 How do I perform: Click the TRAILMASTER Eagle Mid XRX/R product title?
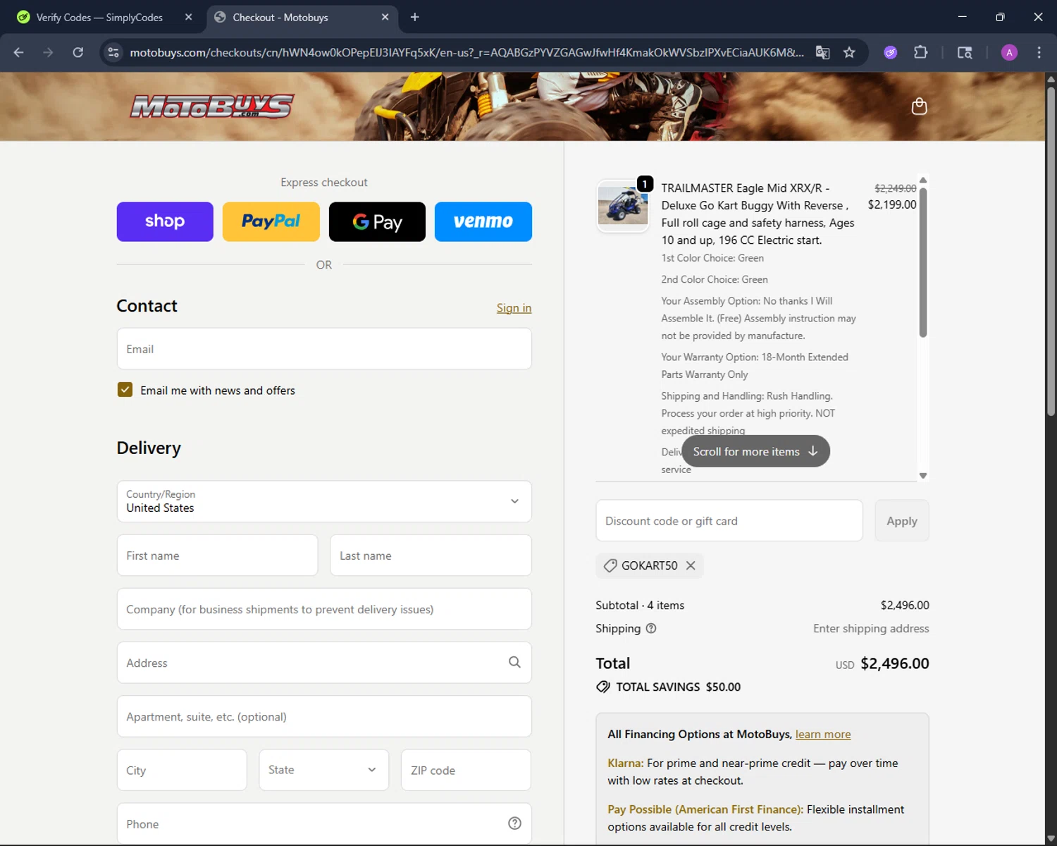click(758, 214)
